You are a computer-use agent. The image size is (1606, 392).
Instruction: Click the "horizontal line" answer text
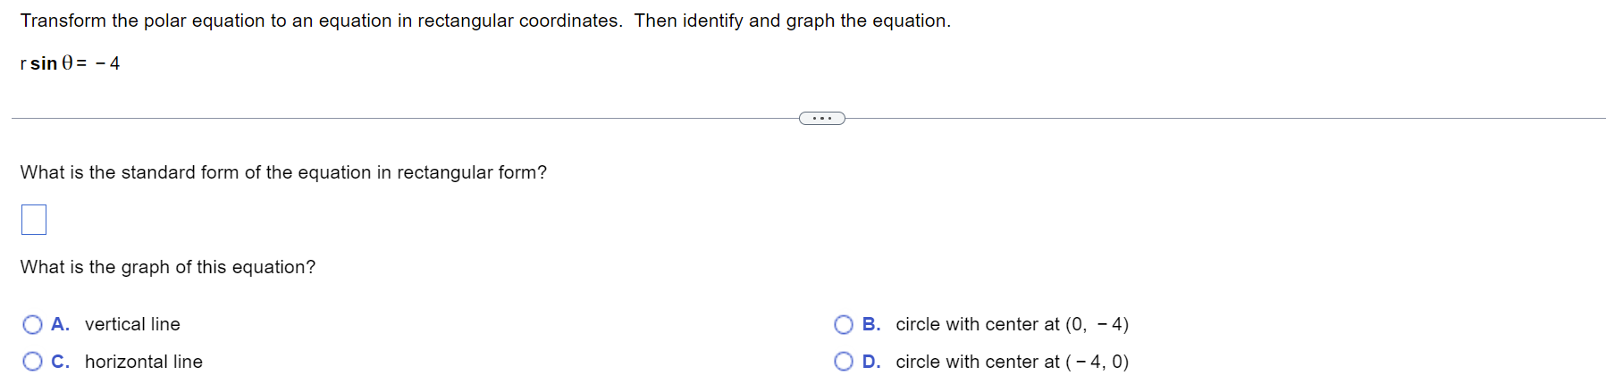click(x=144, y=362)
